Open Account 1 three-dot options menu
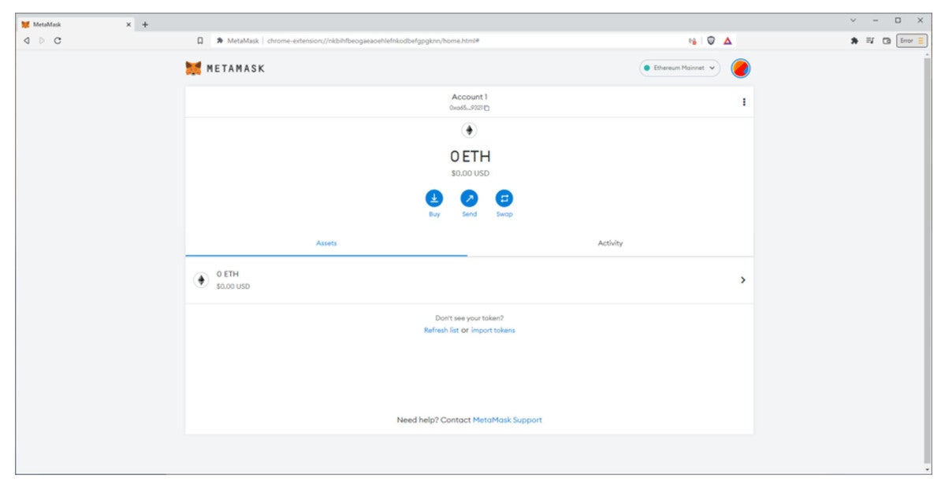 tap(744, 102)
